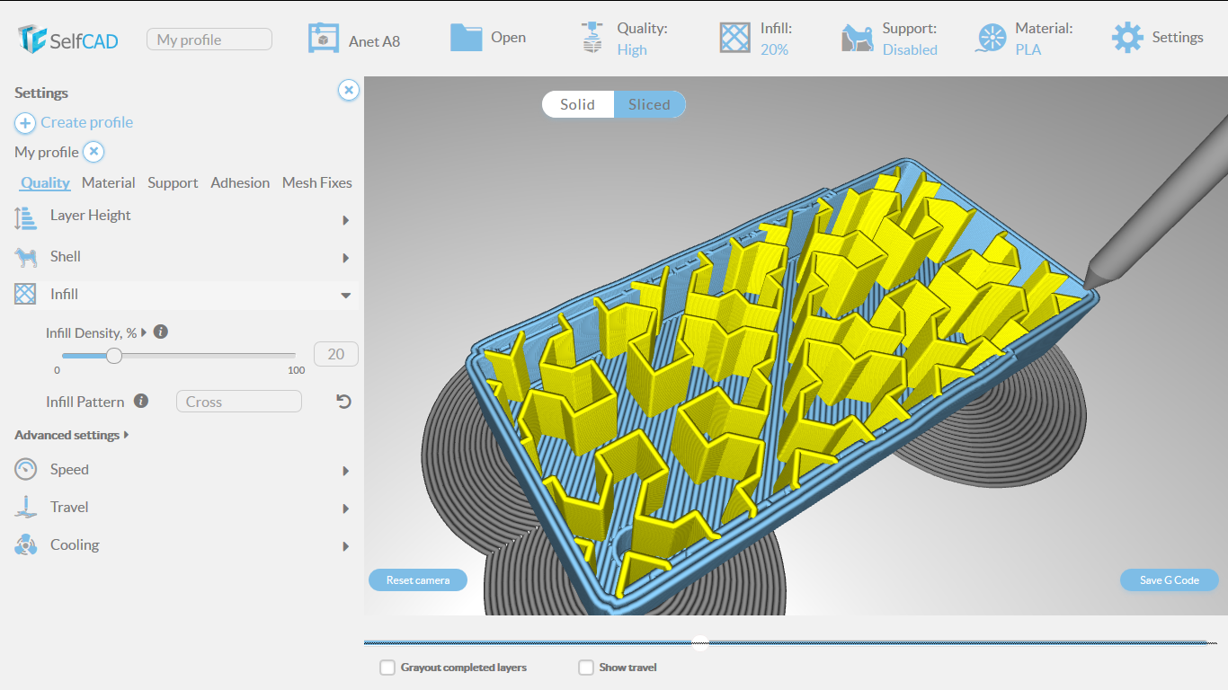Expand the Layer Height section arrow

[x=346, y=220]
